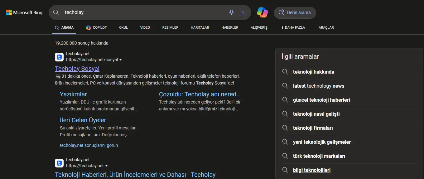
Task: Click the magnifier icon in search box
Action: click(56, 12)
